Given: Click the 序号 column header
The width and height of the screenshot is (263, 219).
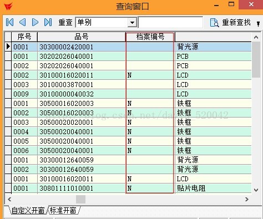Looking at the screenshot, I should tap(24, 37).
